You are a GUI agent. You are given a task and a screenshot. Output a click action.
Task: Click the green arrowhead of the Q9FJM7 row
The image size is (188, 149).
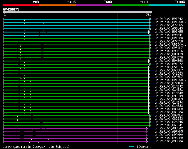click(x=150, y=48)
